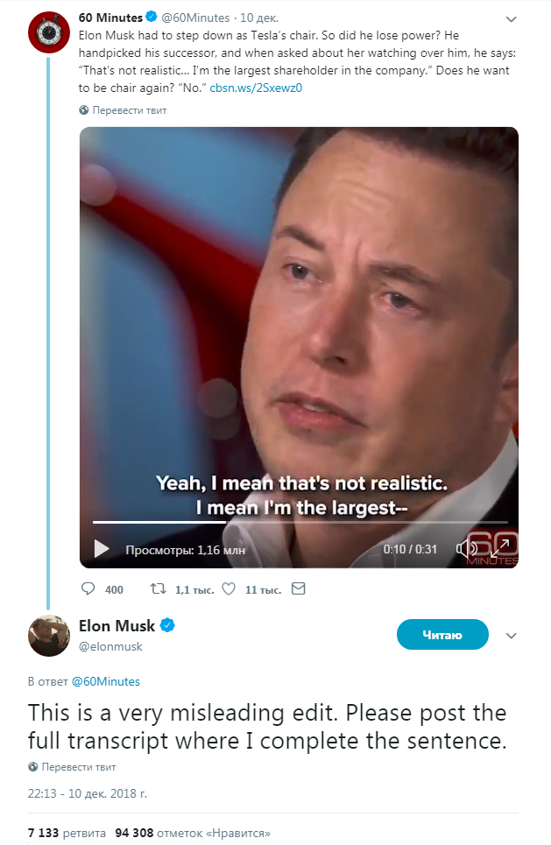Open the chevron menu beside Читаю button
Image resolution: width=551 pixels, height=845 pixels.
pos(511,636)
